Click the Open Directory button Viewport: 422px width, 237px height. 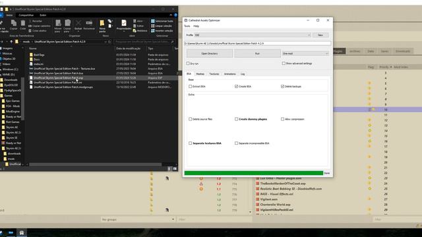click(210, 53)
